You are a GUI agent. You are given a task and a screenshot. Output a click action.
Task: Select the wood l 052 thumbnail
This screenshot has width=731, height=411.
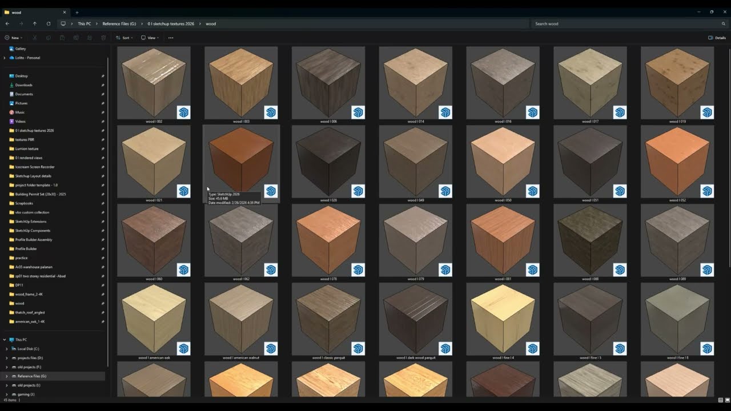[677, 162]
